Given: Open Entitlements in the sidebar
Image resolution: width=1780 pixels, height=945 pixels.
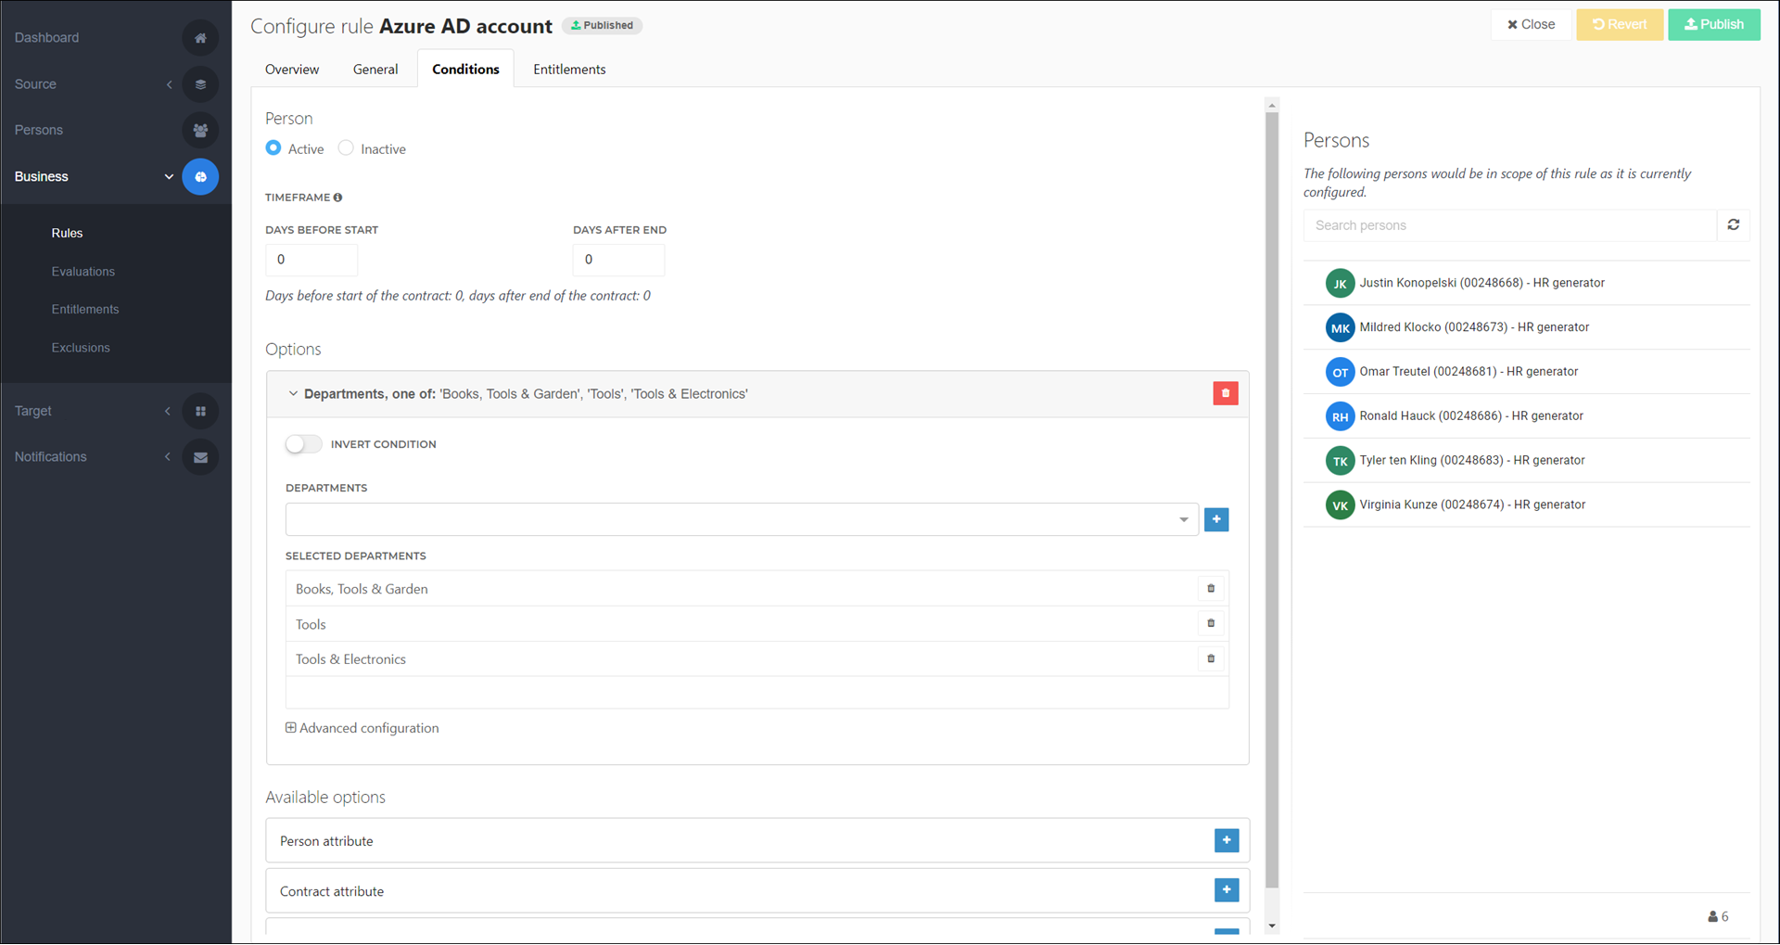Looking at the screenshot, I should 85,310.
